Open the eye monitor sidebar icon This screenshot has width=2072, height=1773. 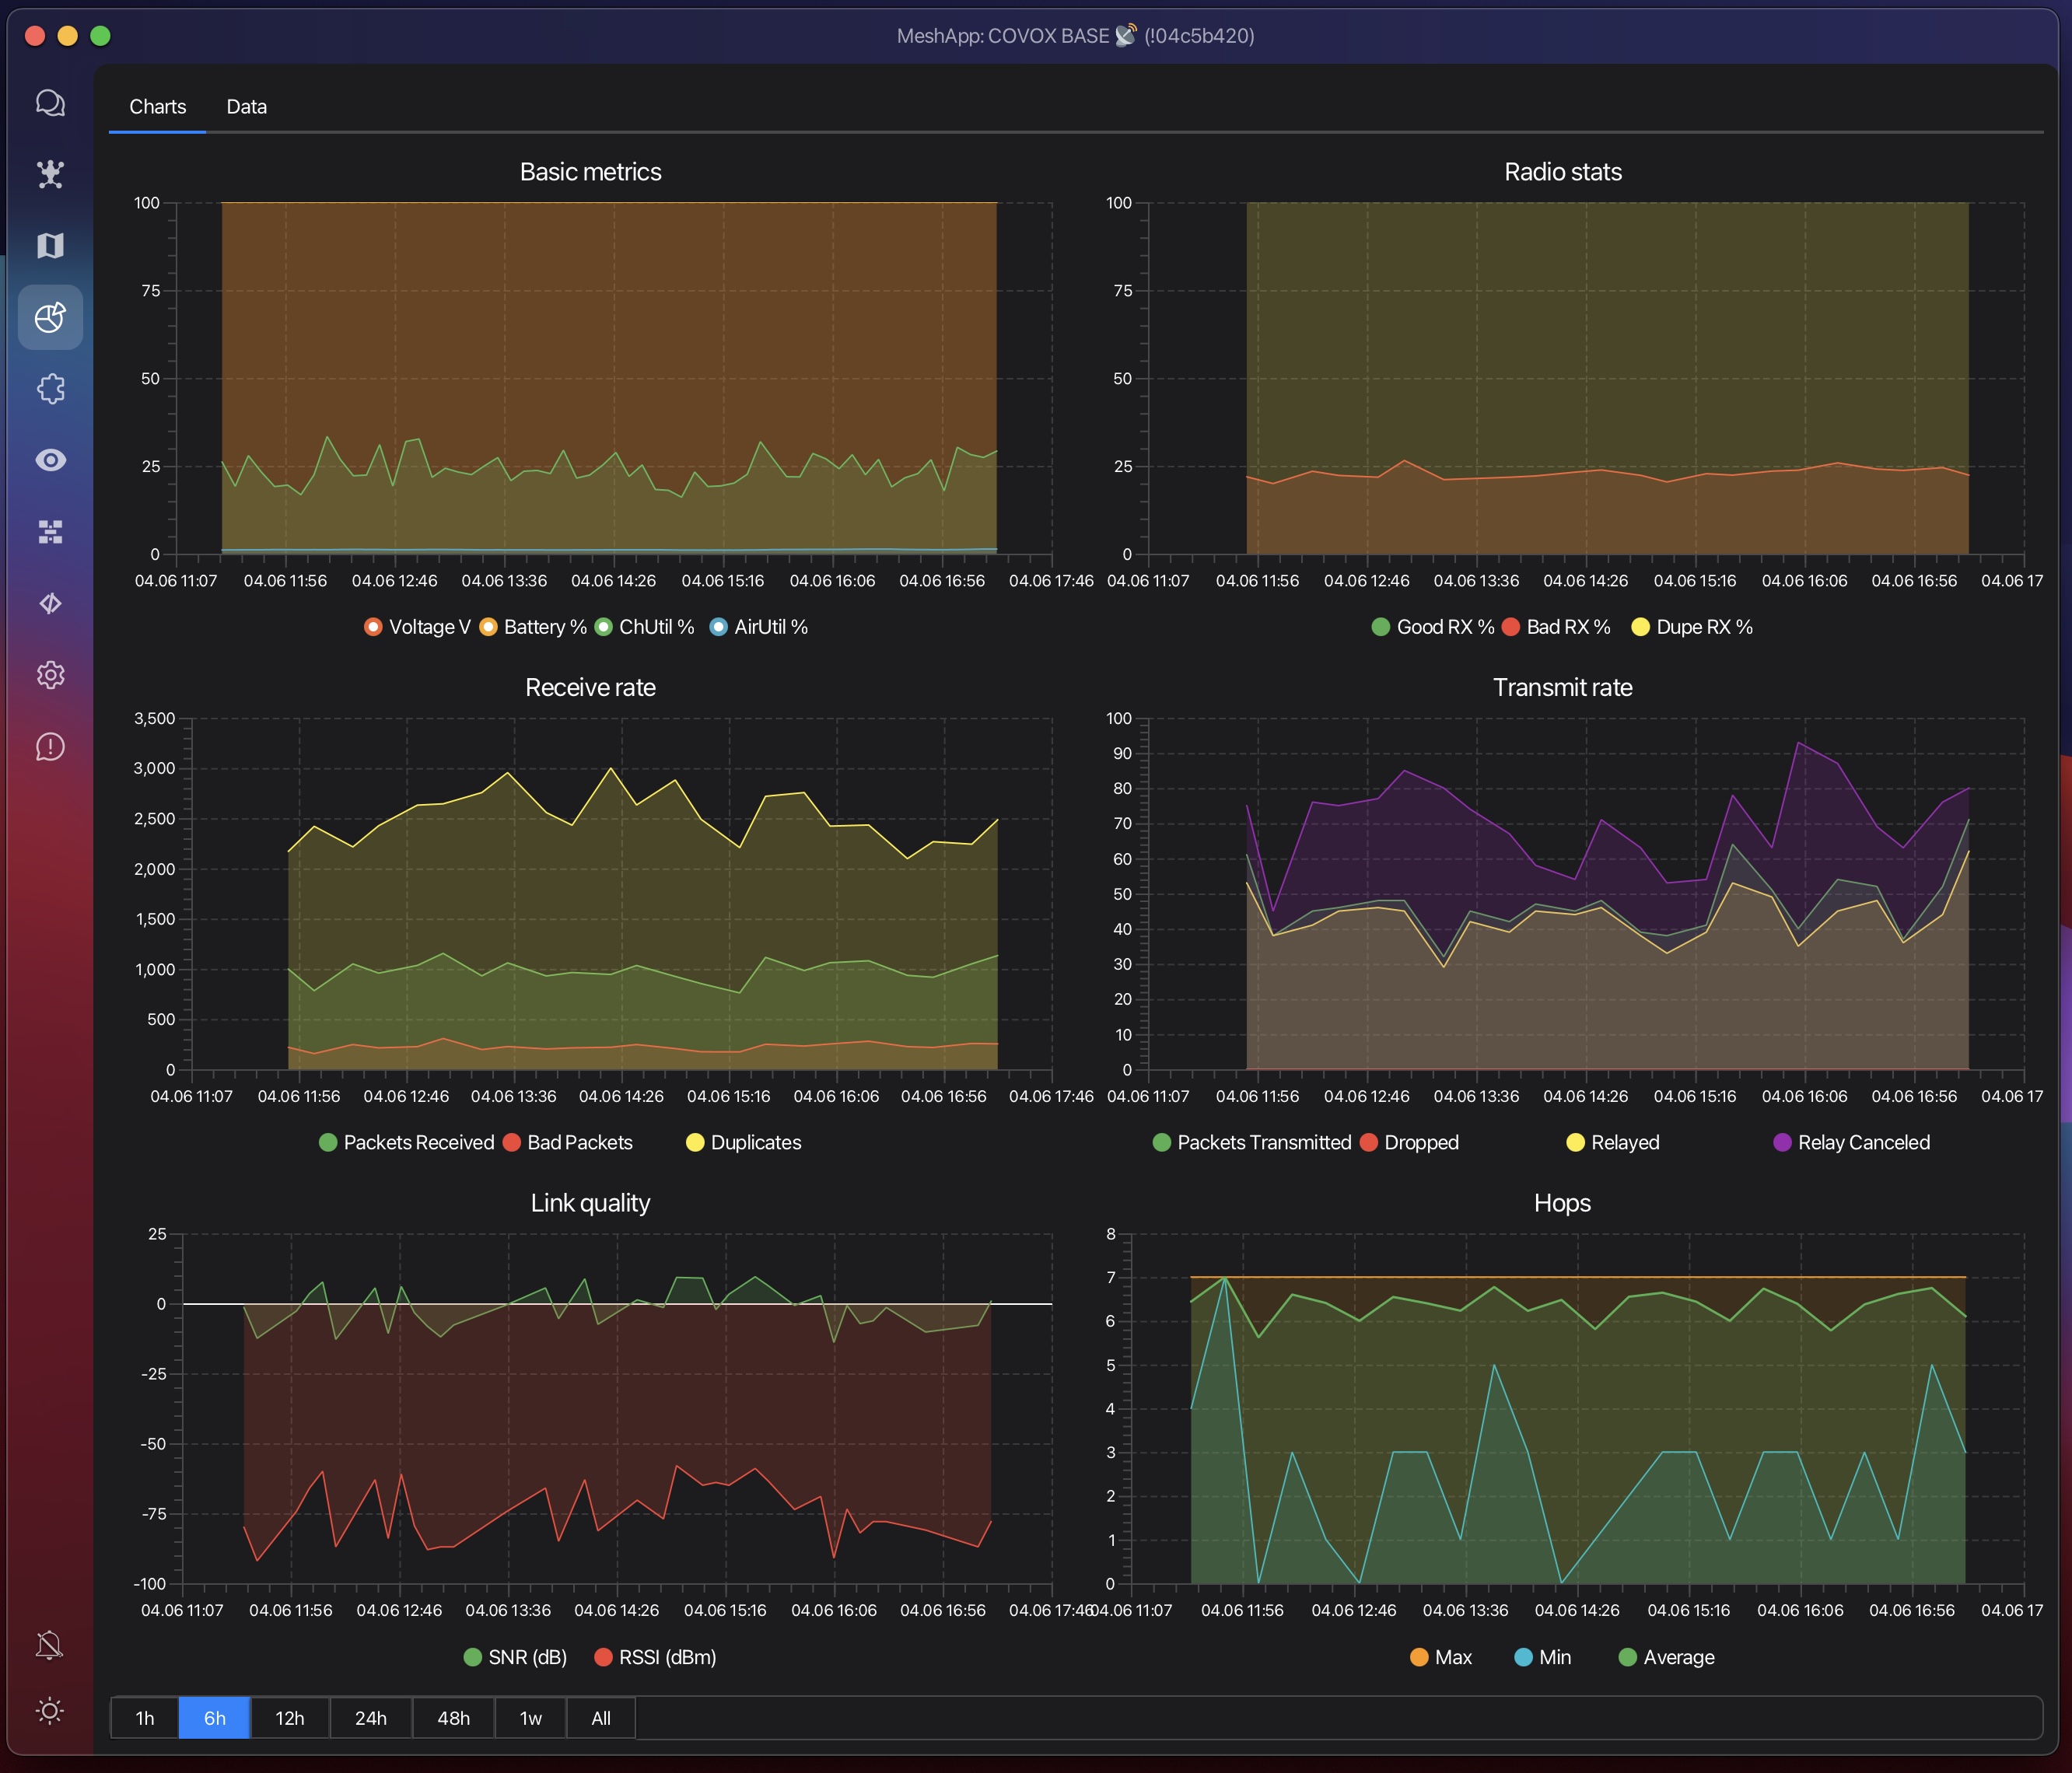pyautogui.click(x=50, y=460)
